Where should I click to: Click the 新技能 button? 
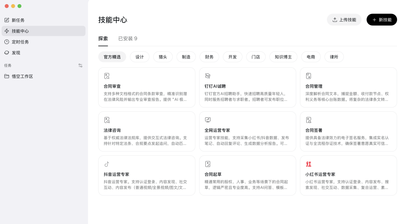[382, 19]
